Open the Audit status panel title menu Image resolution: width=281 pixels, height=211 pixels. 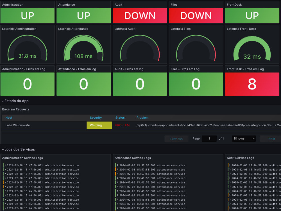pyautogui.click(x=119, y=5)
